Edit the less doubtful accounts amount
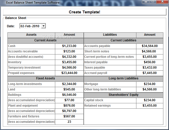 click(x=69, y=57)
